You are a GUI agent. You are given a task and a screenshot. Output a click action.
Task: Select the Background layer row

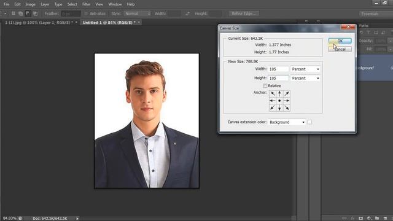375,68
